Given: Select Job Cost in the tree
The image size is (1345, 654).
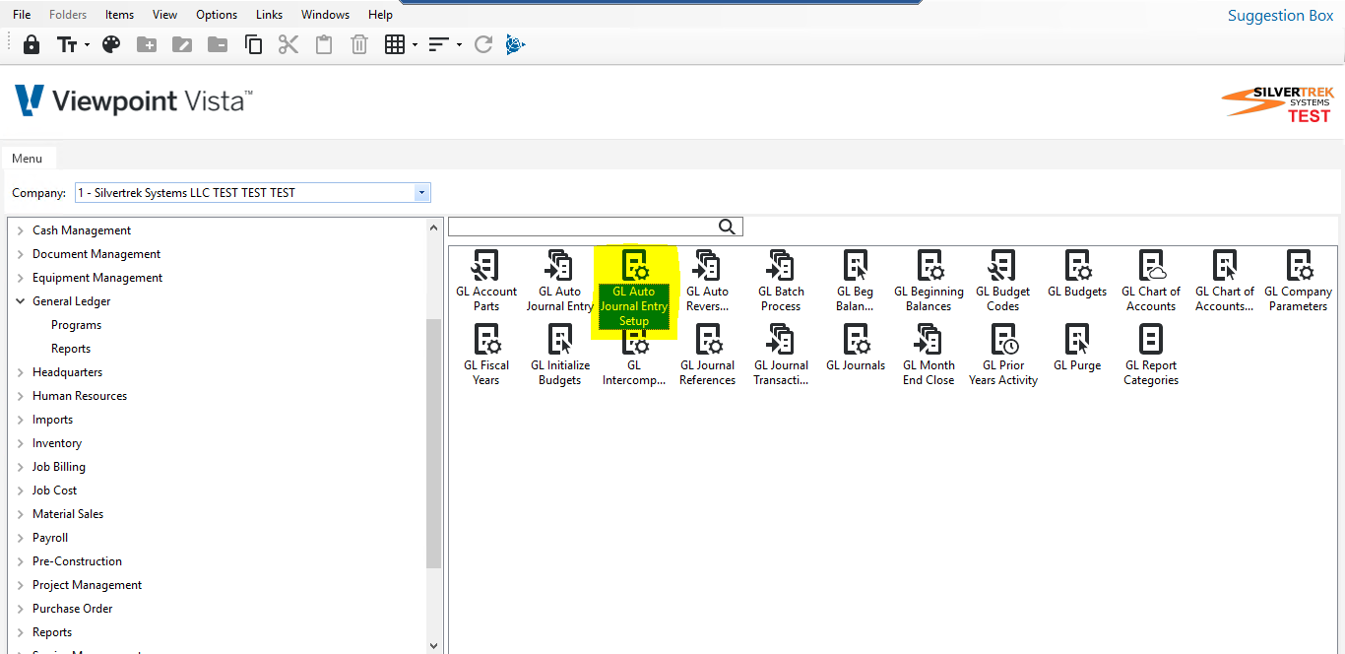Looking at the screenshot, I should click(x=54, y=490).
